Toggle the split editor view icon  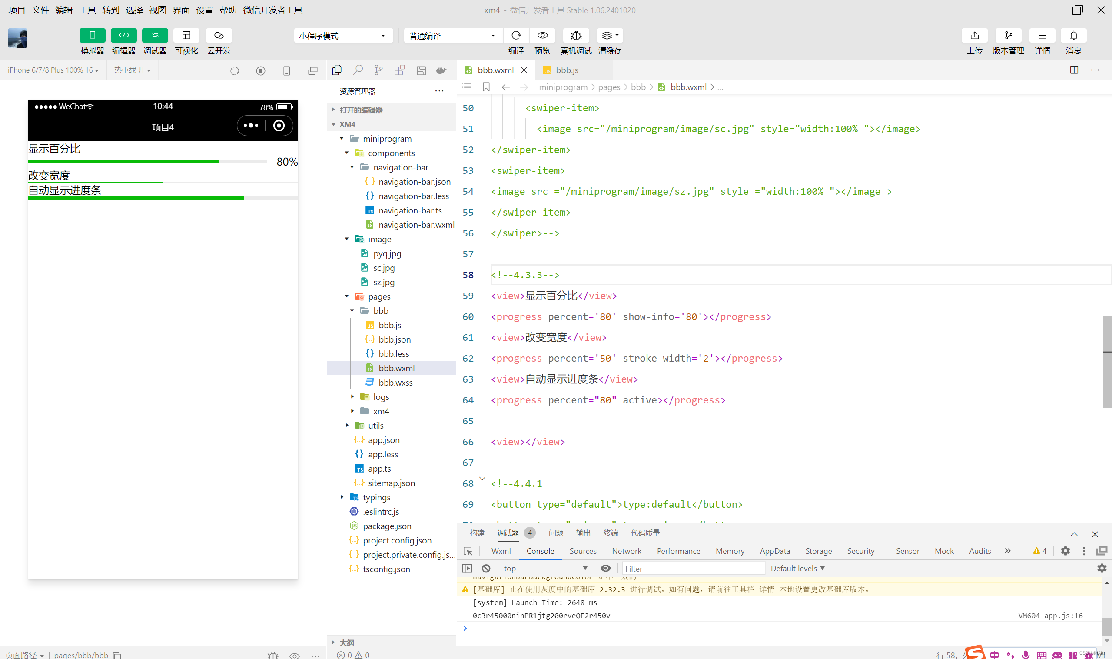pyautogui.click(x=1074, y=70)
